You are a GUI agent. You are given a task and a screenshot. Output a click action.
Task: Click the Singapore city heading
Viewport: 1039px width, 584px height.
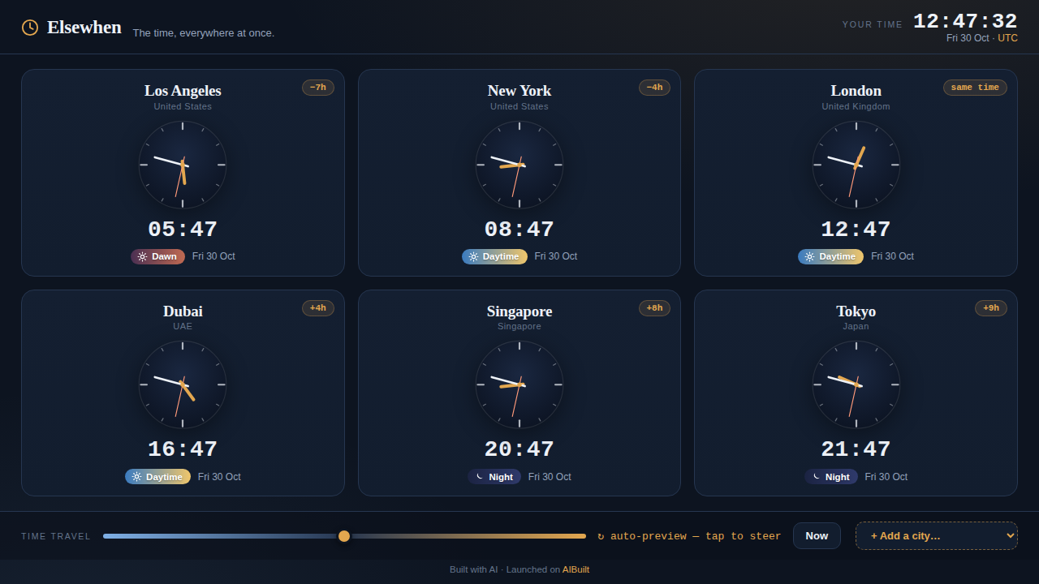(519, 311)
